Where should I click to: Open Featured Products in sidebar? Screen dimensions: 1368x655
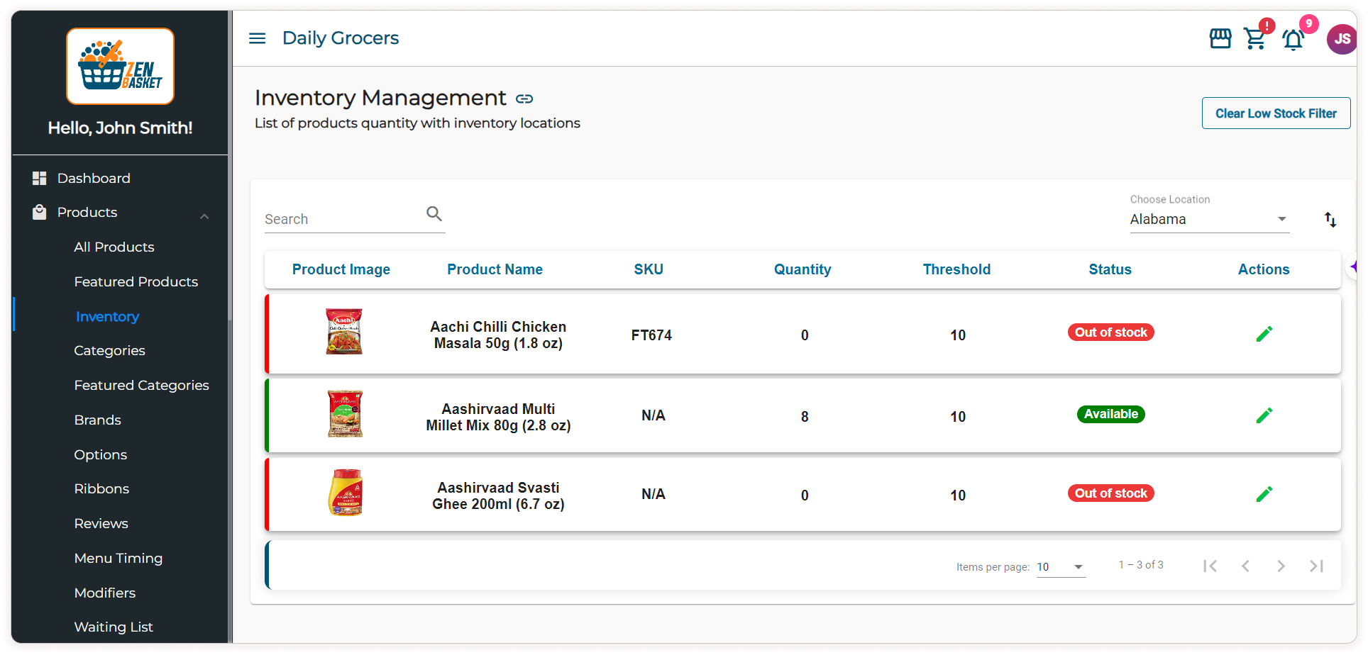pyautogui.click(x=136, y=282)
